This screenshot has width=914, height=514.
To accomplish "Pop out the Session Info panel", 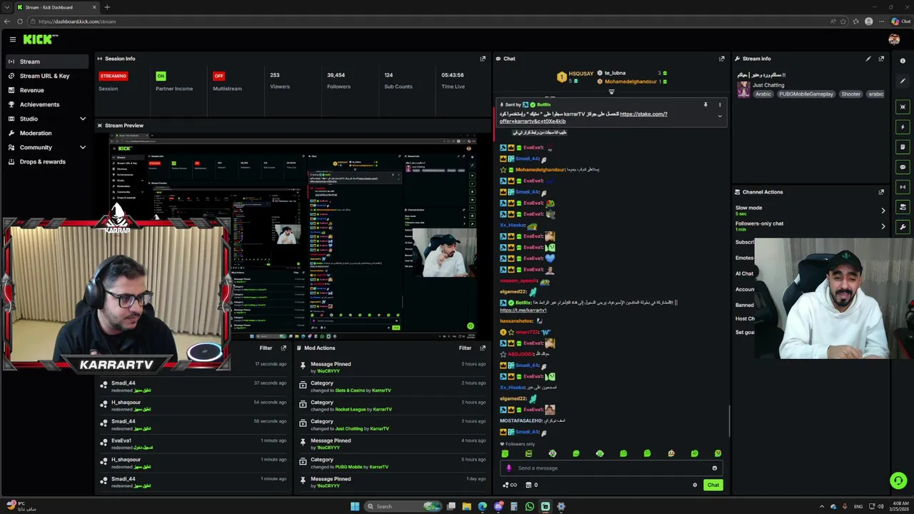I will tap(483, 59).
